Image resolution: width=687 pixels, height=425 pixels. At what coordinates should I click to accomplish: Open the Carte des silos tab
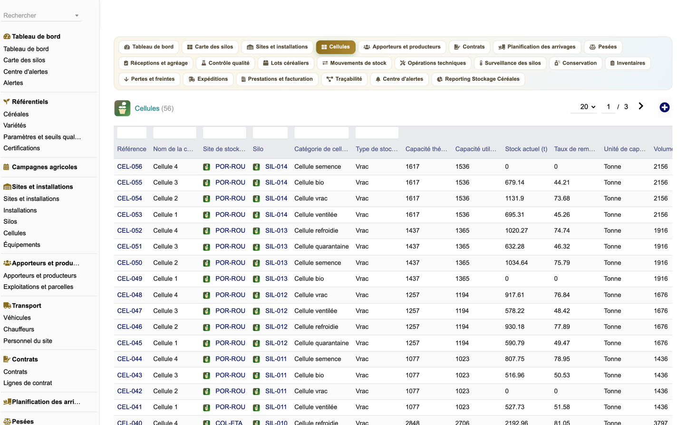(210, 47)
